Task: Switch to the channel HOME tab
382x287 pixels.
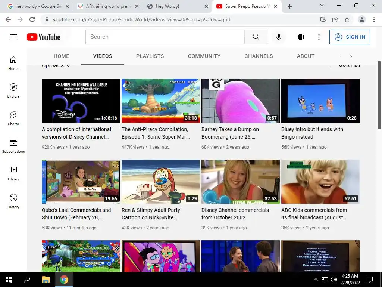Action: [x=62, y=56]
